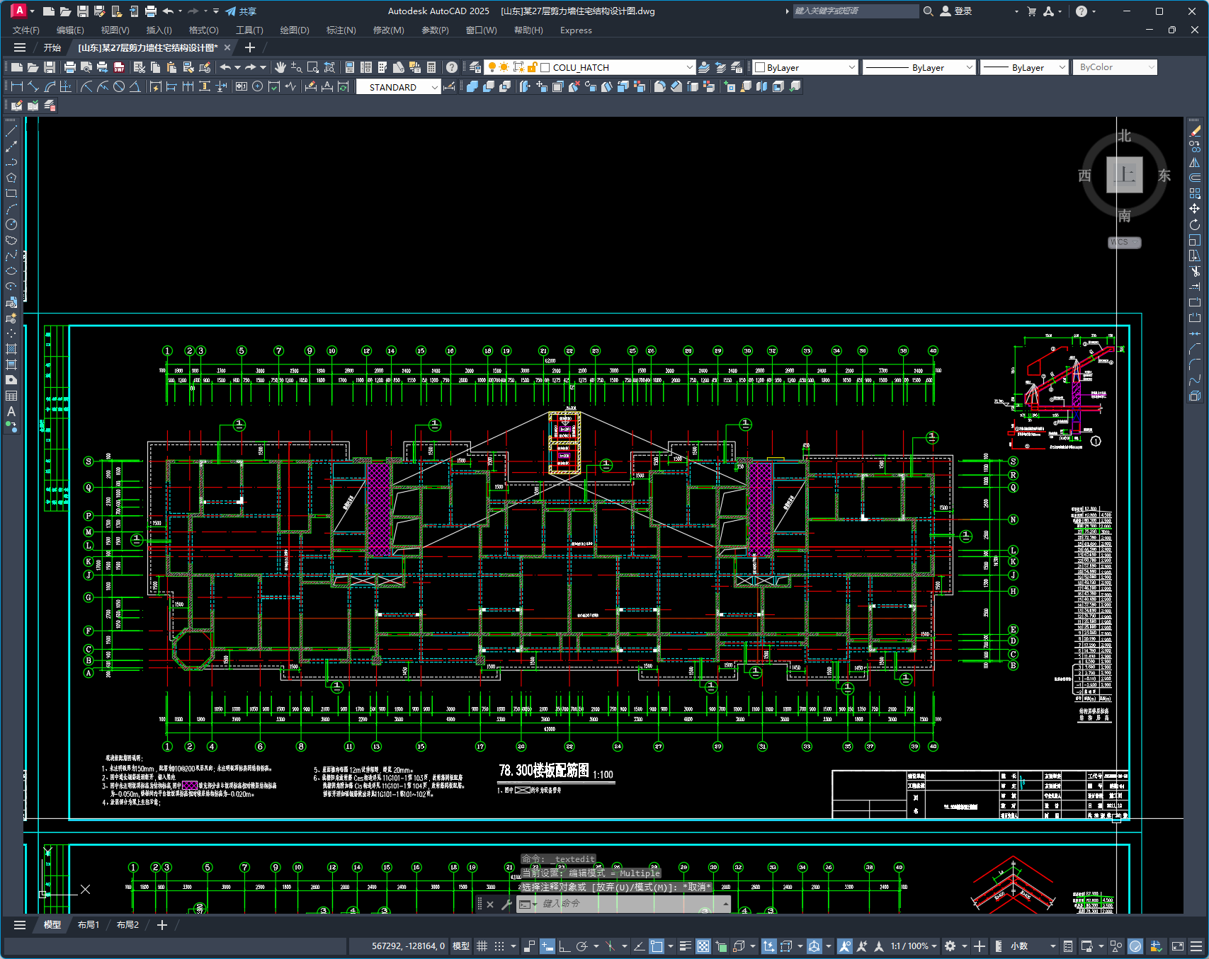
Task: Click the Center Mark dimension tool
Action: coord(257,86)
